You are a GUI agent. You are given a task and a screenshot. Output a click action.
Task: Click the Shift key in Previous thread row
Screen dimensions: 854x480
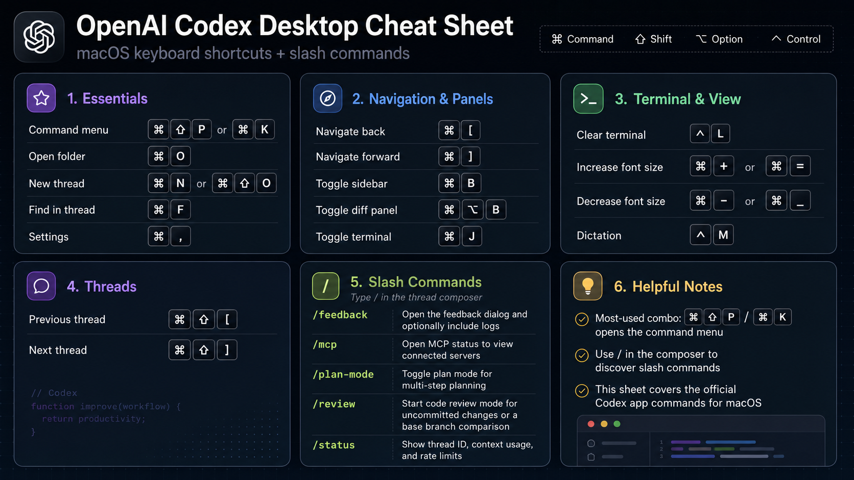pos(204,319)
